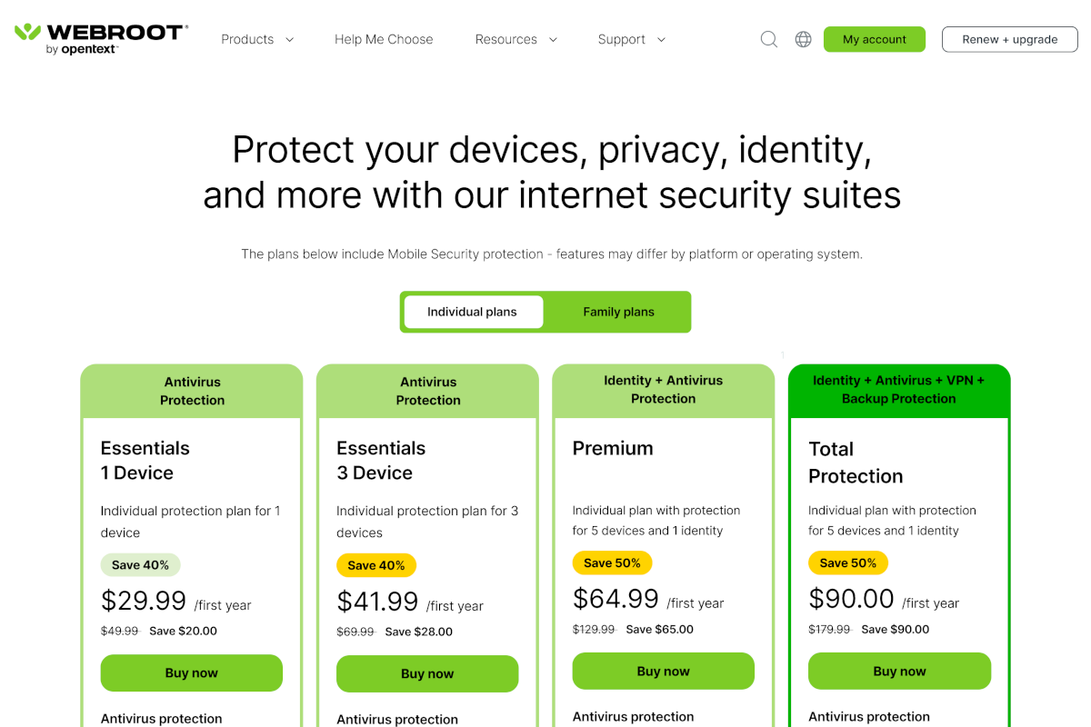
Task: Expand the Support navigation dropdown
Action: 631,39
